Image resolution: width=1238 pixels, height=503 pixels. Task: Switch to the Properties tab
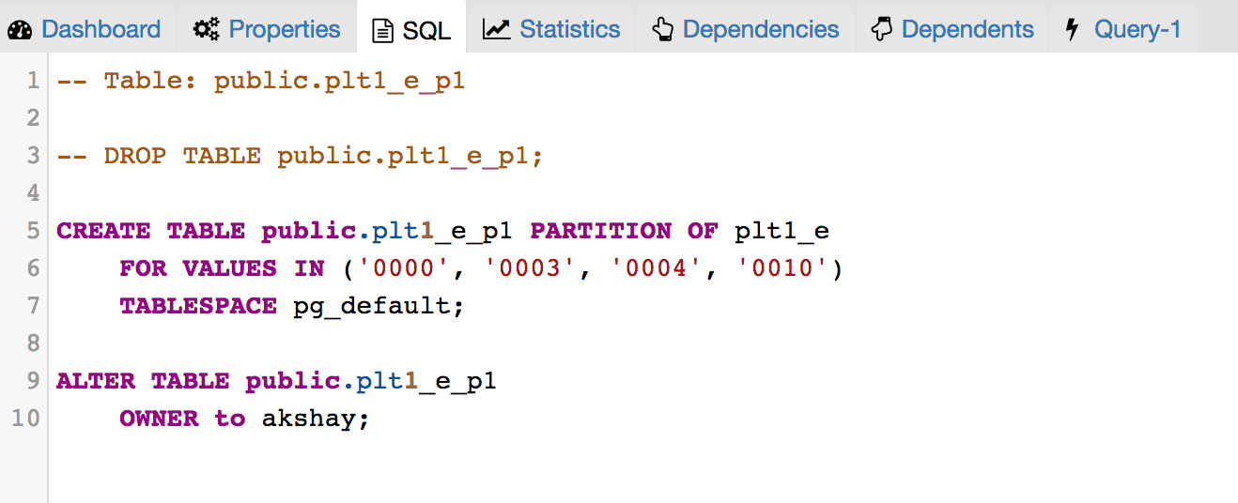pos(268,30)
